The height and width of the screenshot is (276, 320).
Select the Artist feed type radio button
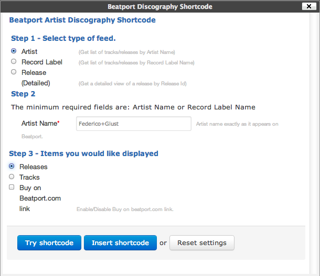pos(14,51)
